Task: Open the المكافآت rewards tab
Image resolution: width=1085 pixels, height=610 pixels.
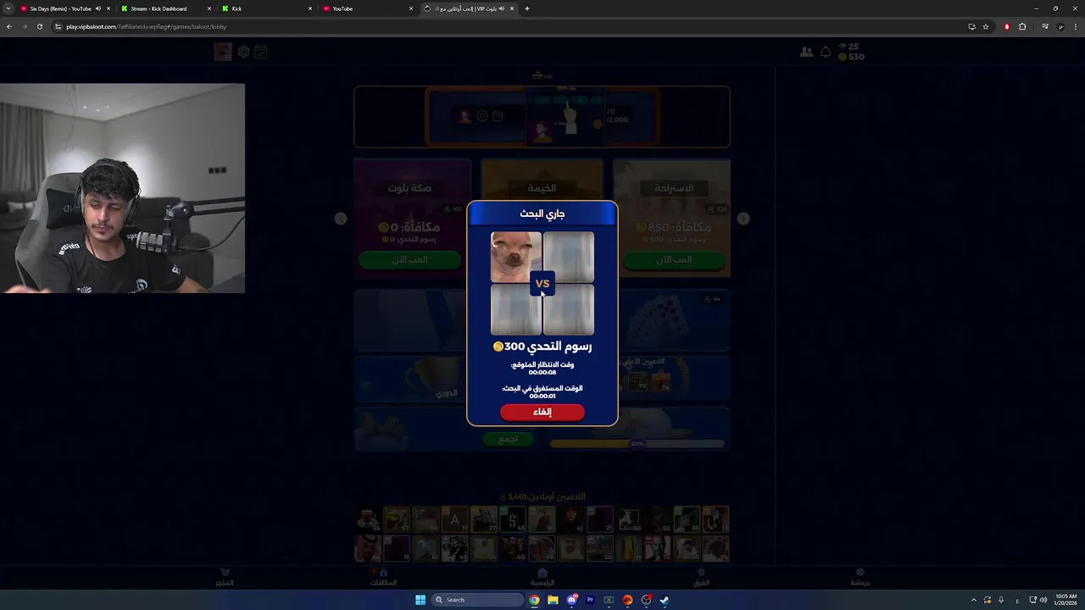Action: (383, 578)
